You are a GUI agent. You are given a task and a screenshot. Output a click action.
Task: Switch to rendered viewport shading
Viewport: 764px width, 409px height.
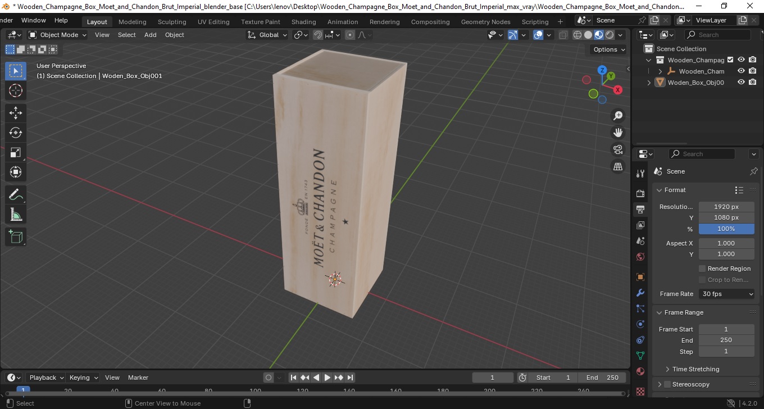(610, 35)
